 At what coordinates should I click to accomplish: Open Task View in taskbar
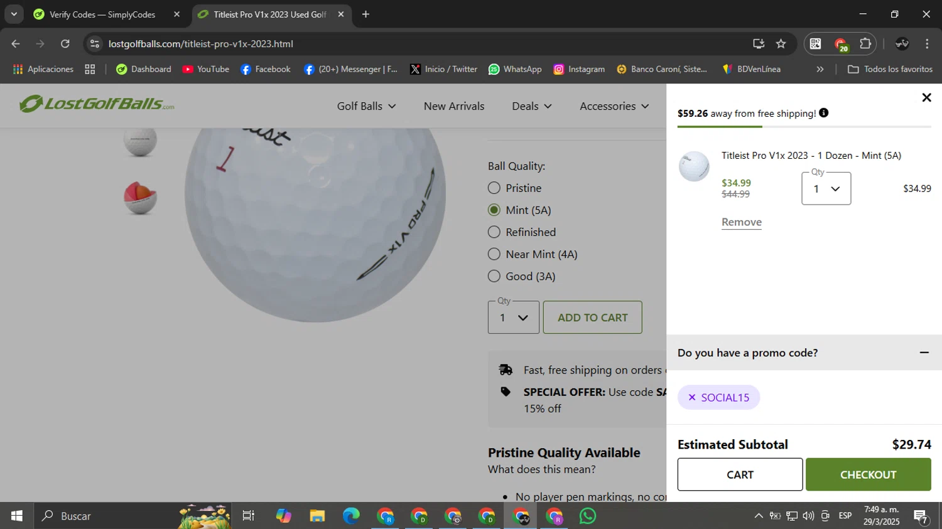pos(249,516)
